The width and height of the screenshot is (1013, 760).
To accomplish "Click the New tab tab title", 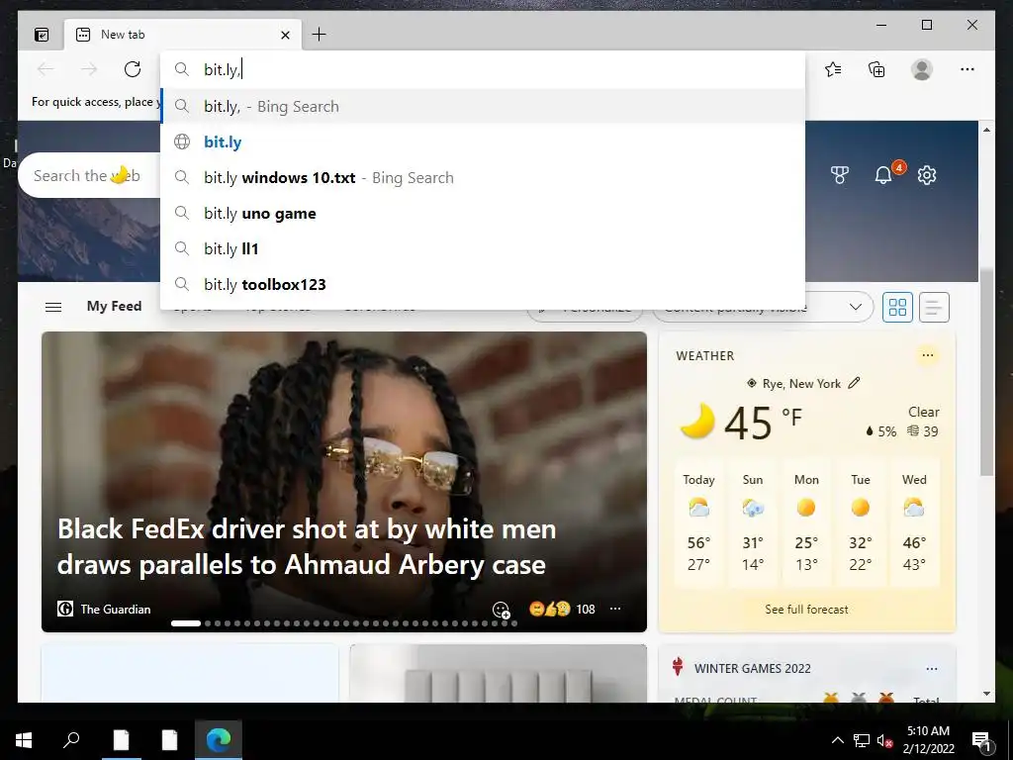I will point(123,35).
